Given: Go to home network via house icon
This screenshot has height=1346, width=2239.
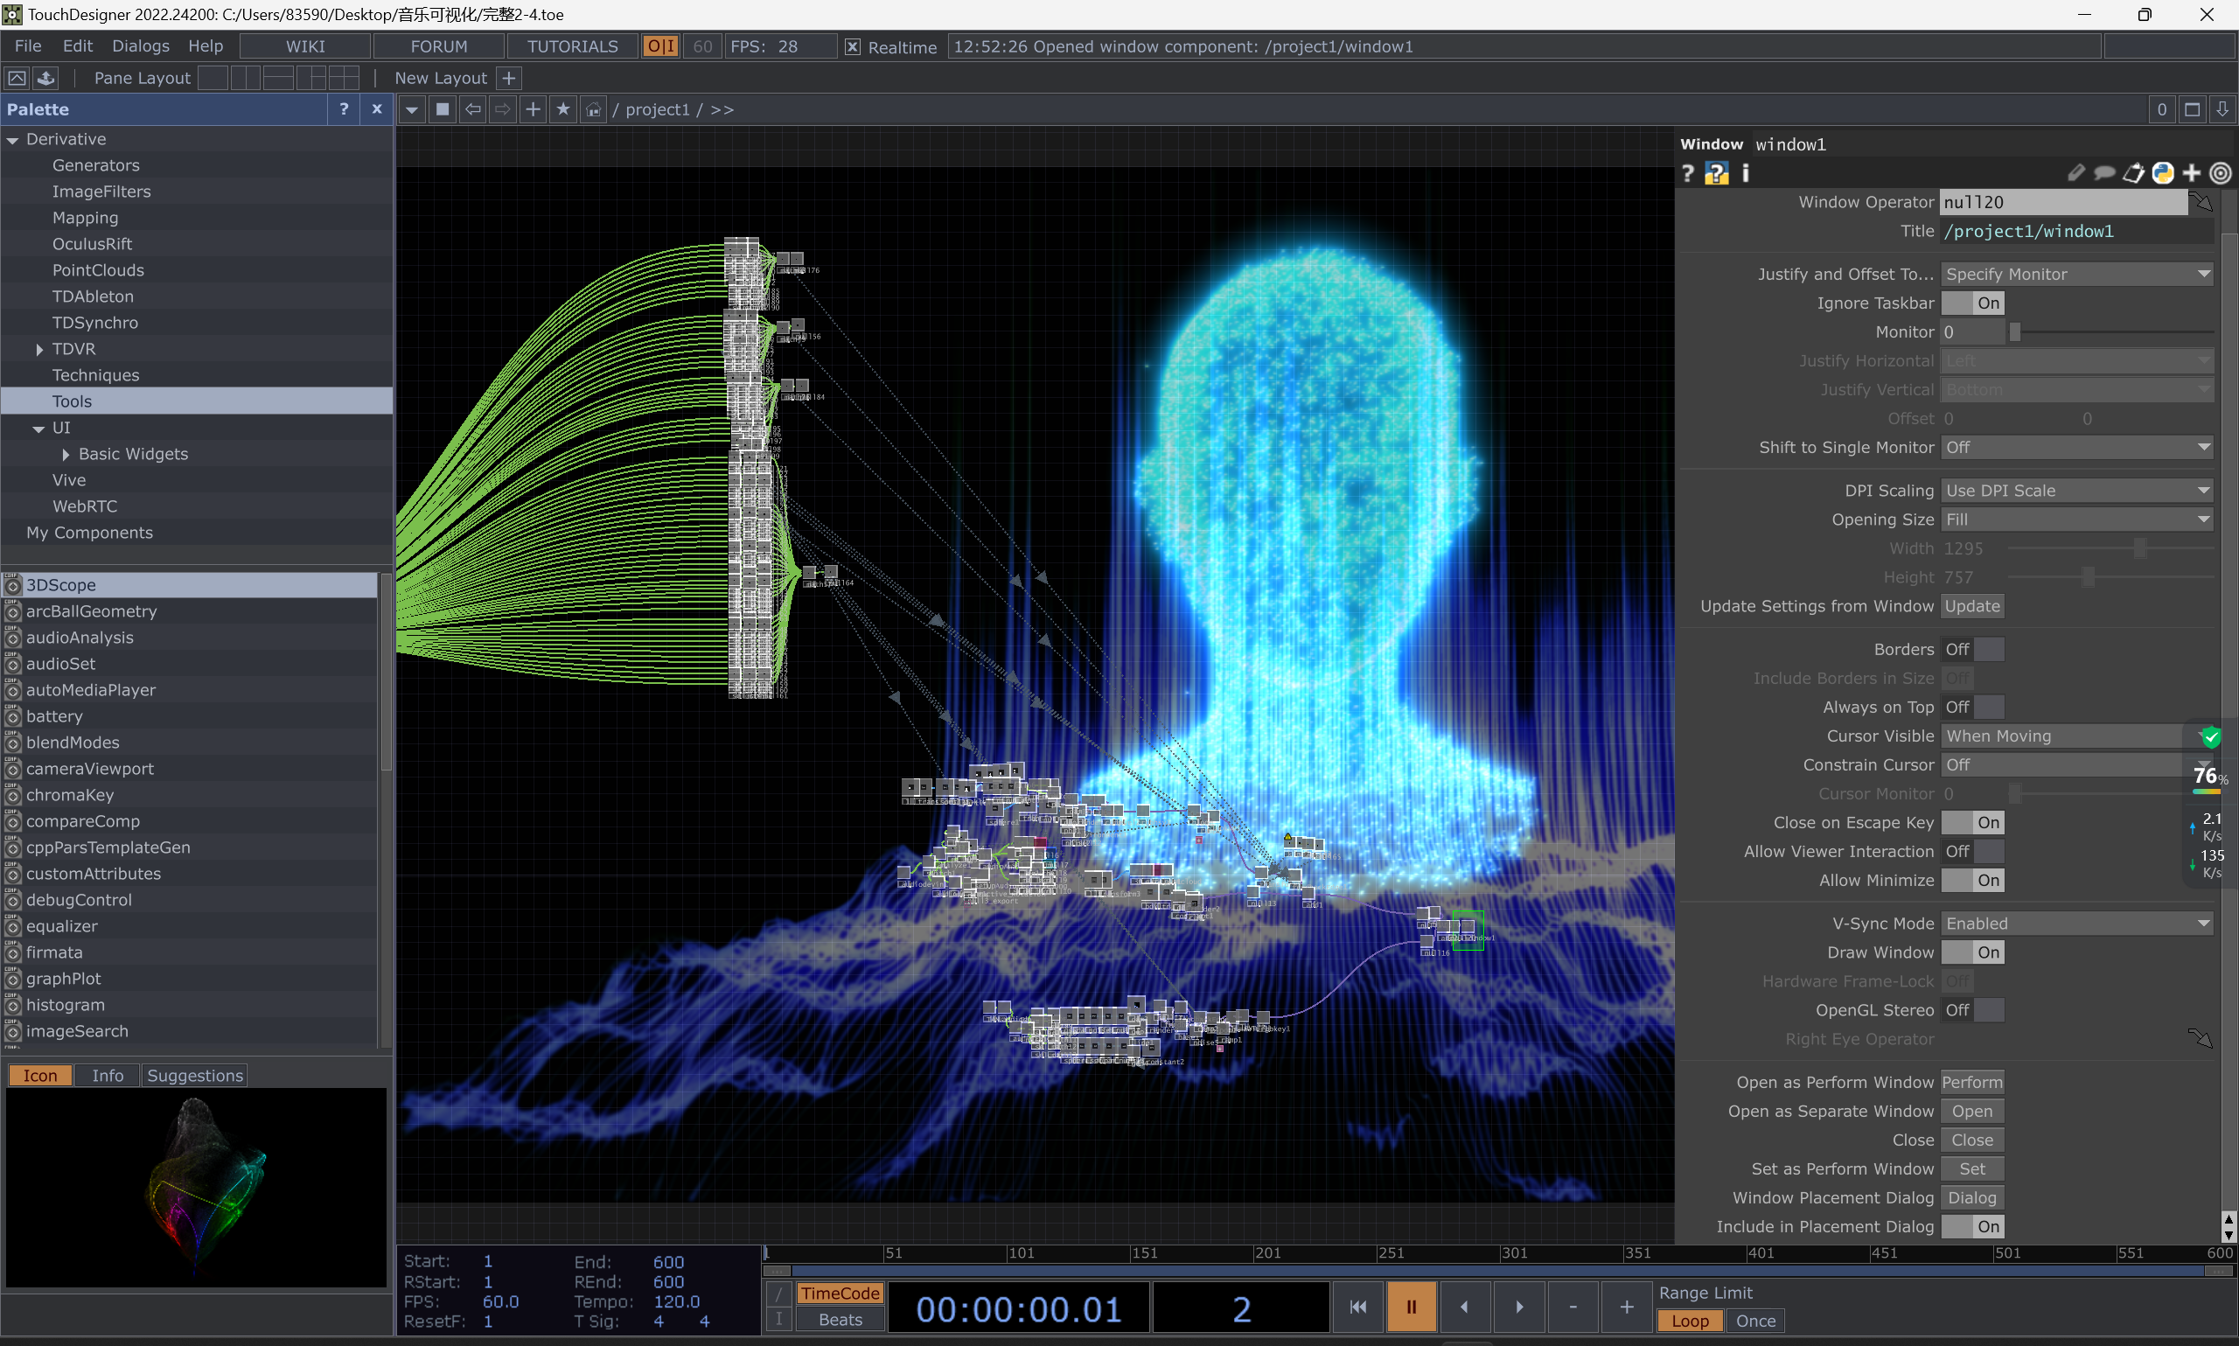Looking at the screenshot, I should click(x=593, y=109).
